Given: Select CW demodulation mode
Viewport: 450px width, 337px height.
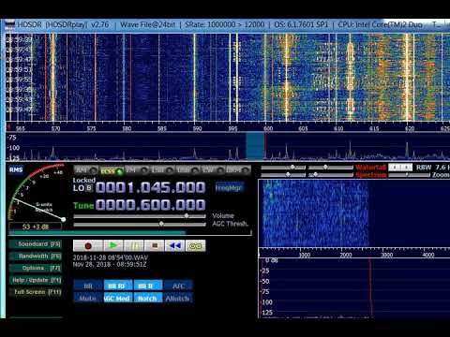Looking at the screenshot, I should click(x=213, y=170).
